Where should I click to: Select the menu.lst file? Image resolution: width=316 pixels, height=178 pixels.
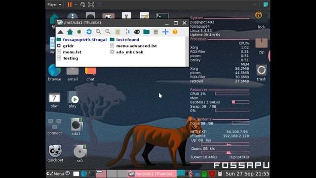tap(69, 52)
